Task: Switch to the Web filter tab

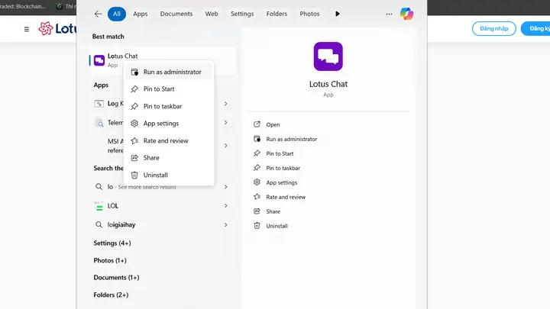Action: tap(212, 14)
